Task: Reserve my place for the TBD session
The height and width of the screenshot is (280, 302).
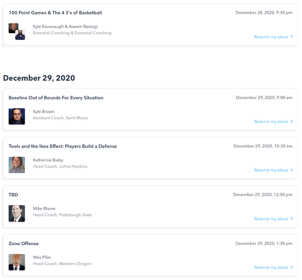Action: (x=271, y=219)
